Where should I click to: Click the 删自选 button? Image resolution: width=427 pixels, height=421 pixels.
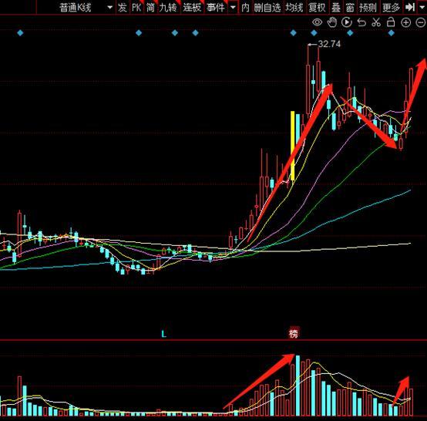coord(267,8)
